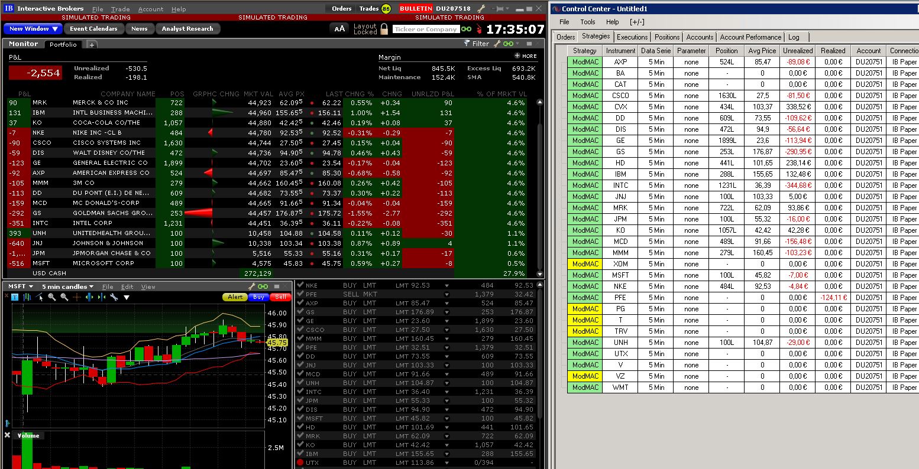Image resolution: width=919 pixels, height=469 pixels.
Task: Expand the price dropdown for GS order
Action: point(447,312)
